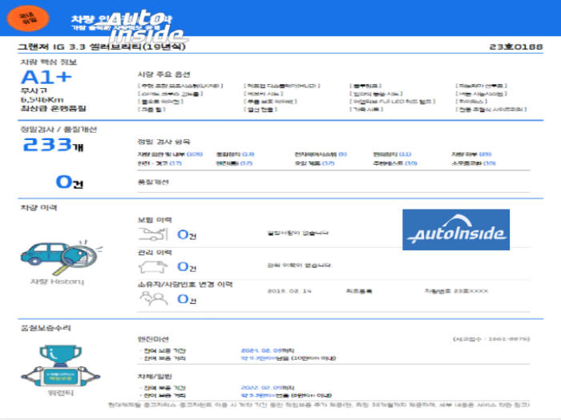Click the 차량 이력 section heading
561x420 pixels.
pyautogui.click(x=38, y=207)
